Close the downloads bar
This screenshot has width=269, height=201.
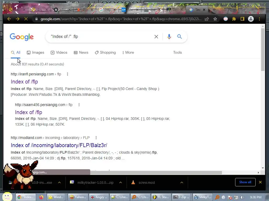pos(260,182)
